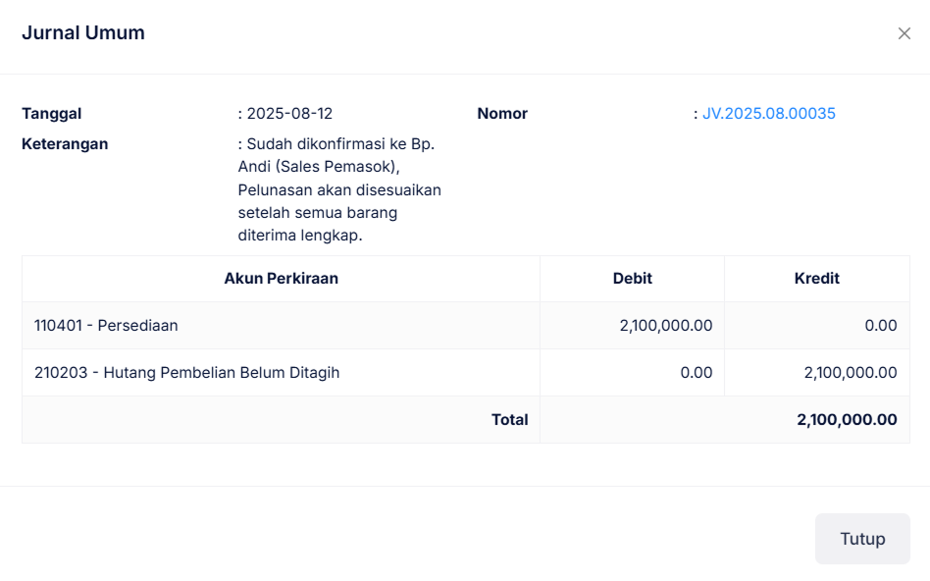930x581 pixels.
Task: Click the Keterangan field label
Action: [x=65, y=144]
